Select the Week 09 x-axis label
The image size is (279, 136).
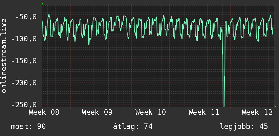point(97,112)
